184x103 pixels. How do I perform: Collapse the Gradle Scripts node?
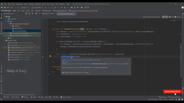[4, 40]
